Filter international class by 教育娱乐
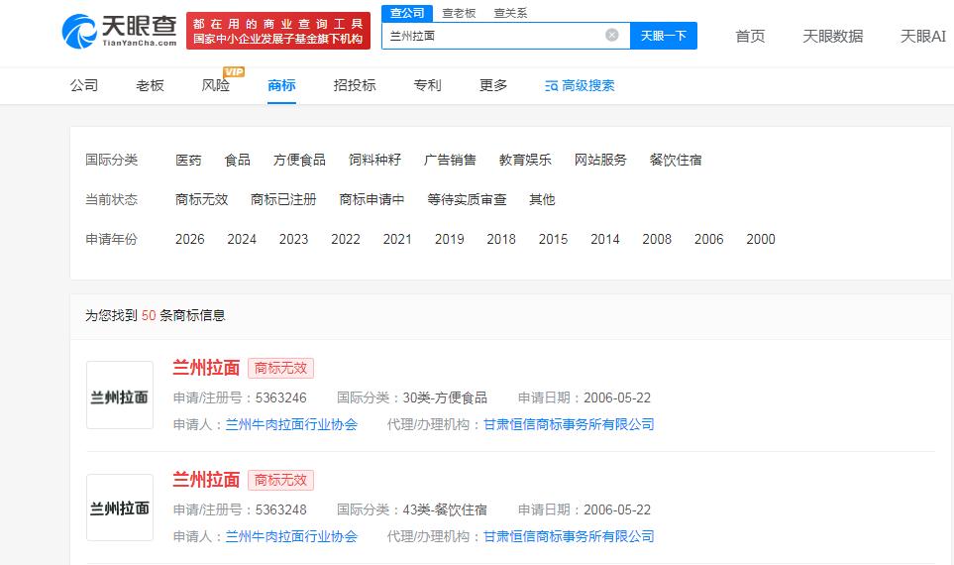The image size is (954, 565). 525,161
